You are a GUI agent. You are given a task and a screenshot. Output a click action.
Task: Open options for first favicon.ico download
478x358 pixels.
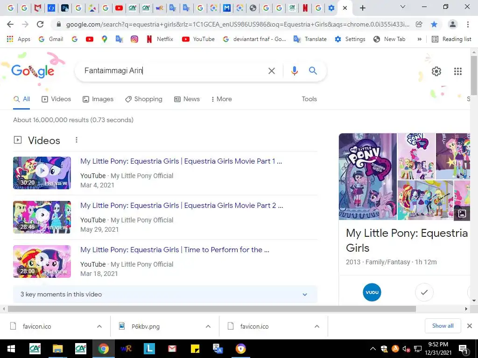[99, 326]
